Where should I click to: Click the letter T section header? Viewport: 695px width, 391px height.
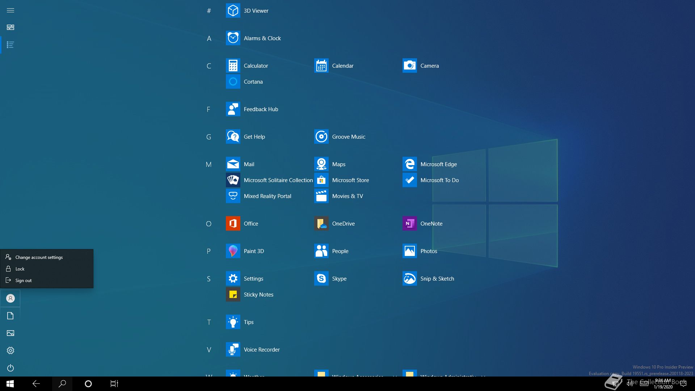[209, 322]
